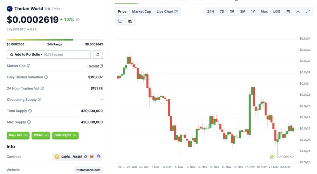This screenshot has height=174, width=317.
Task: Click info icon next to Market Cap
Action: pyautogui.click(x=29, y=66)
